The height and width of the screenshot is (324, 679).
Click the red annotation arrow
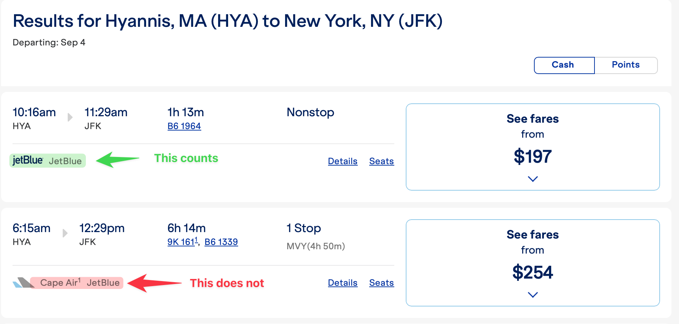pyautogui.click(x=153, y=283)
